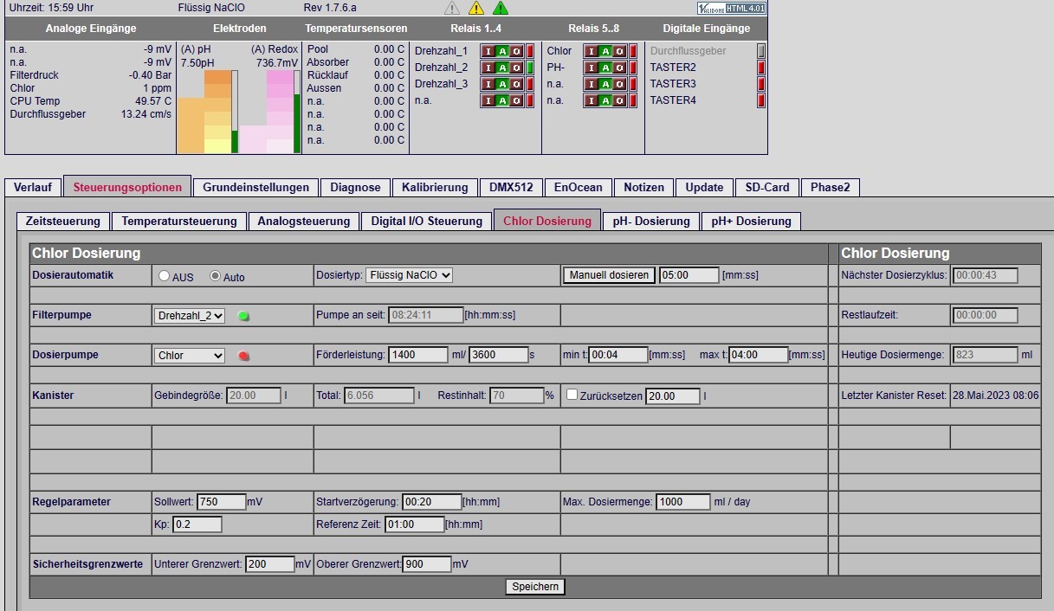Viewport: 1054px width, 611px height.
Task: Open the Valid HTML 4.01 badge
Action: pyautogui.click(x=731, y=8)
